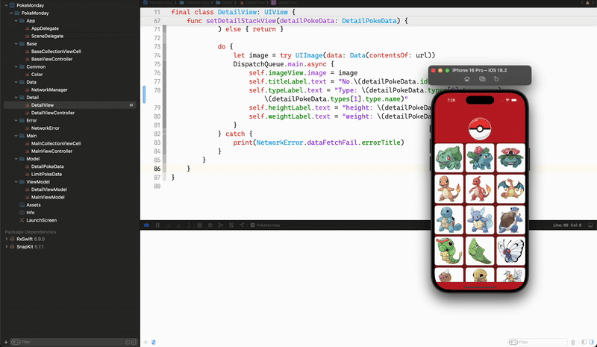This screenshot has width=597, height=347.
Task: Click line 78 source-change indicator bar
Action: pyautogui.click(x=144, y=95)
